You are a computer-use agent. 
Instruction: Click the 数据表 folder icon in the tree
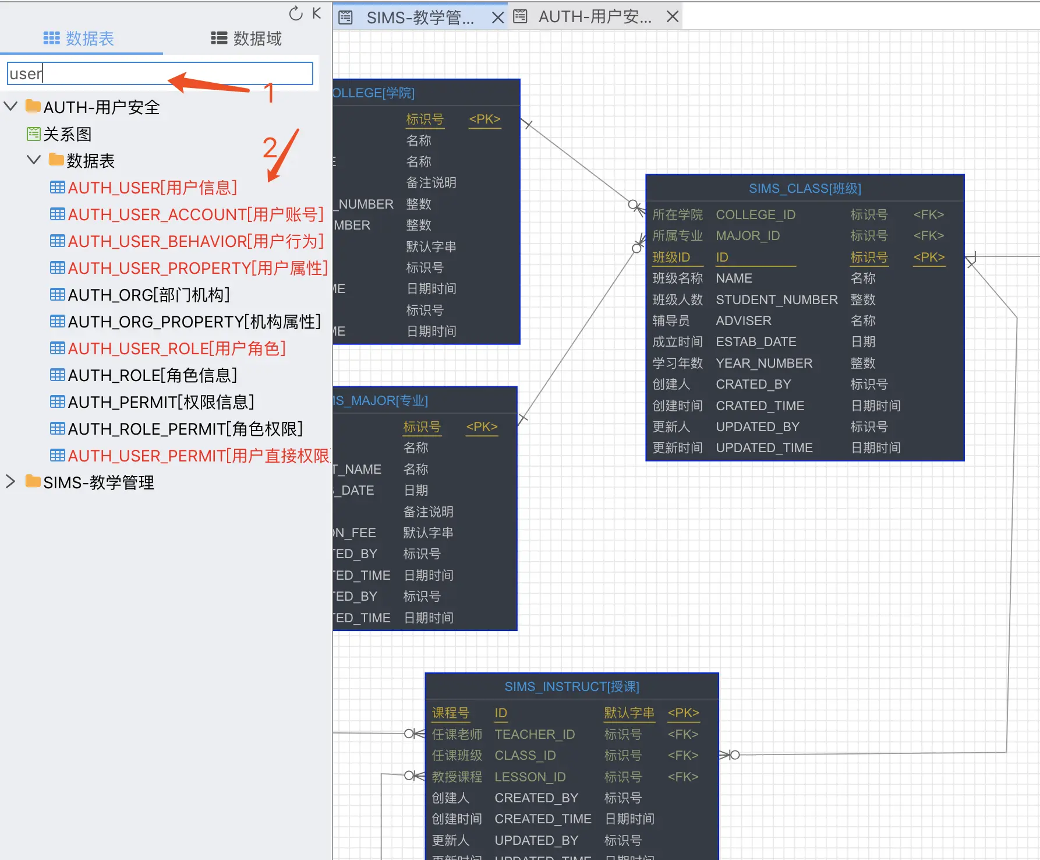(56, 160)
